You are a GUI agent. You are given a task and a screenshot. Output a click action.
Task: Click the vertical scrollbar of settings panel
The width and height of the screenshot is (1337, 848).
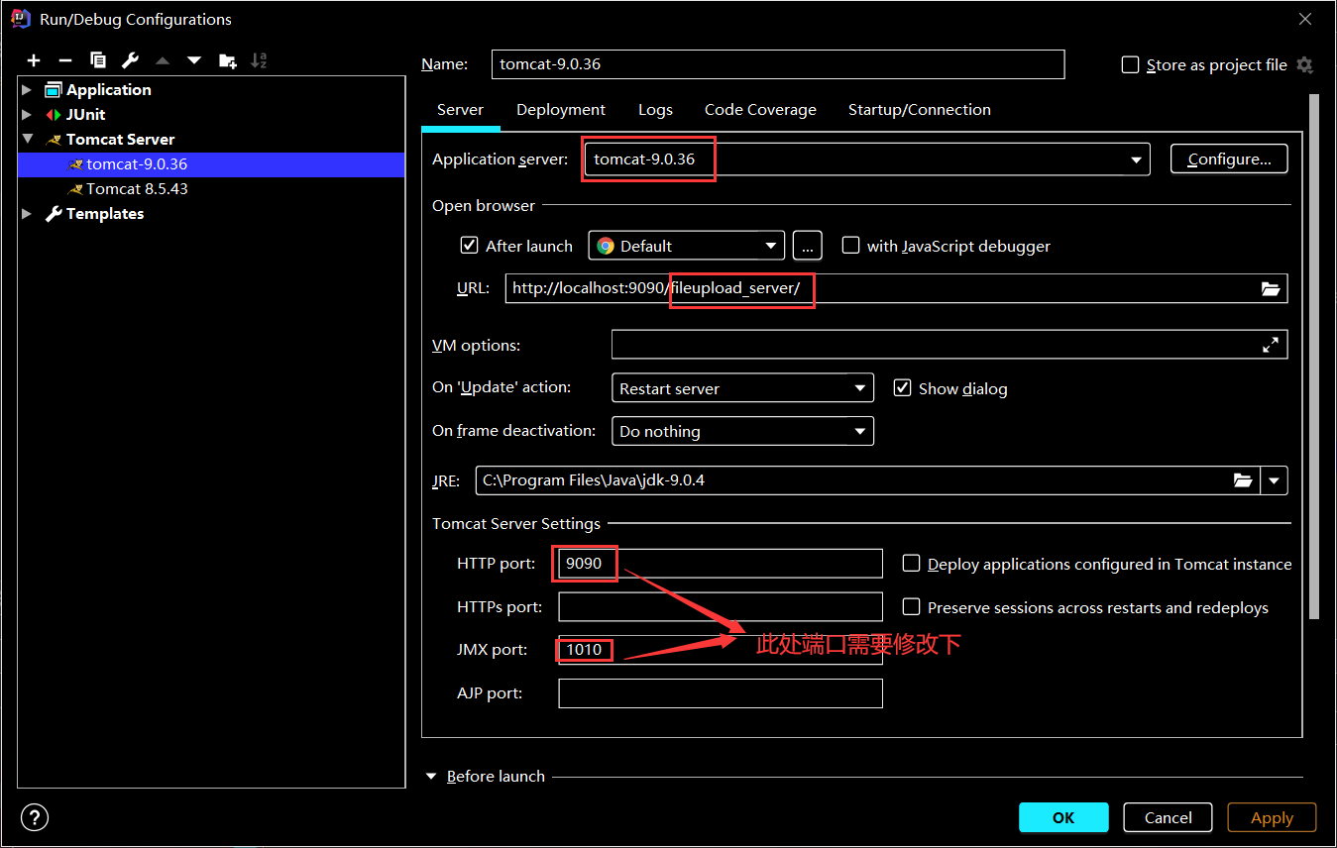1314,357
